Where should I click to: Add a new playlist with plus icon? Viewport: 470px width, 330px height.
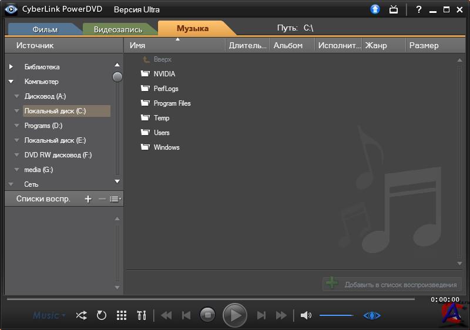tap(88, 199)
